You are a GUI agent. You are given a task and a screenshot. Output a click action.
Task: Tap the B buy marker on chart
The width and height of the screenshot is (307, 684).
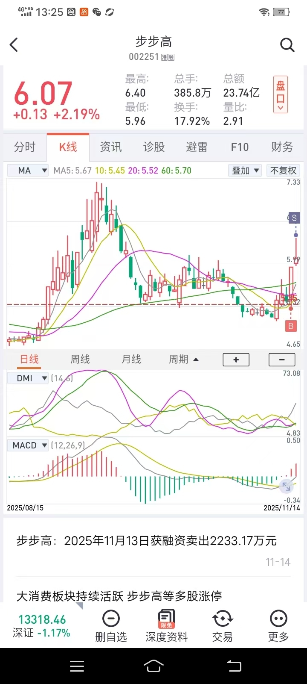(x=291, y=326)
